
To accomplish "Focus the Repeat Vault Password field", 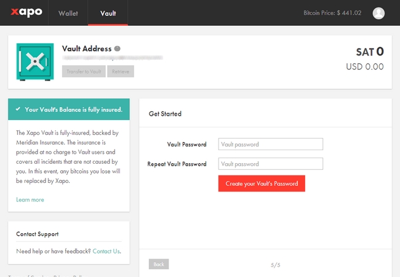I will (x=271, y=164).
